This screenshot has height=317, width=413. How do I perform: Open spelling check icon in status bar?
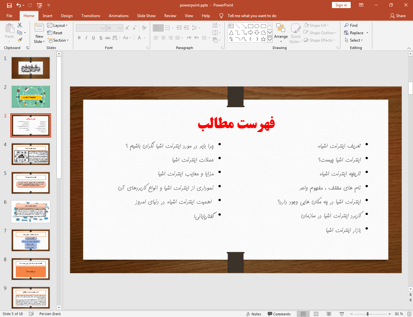pyautogui.click(x=31, y=314)
